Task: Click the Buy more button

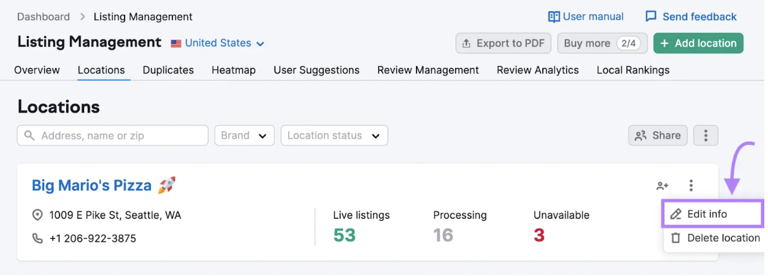Action: coord(602,44)
